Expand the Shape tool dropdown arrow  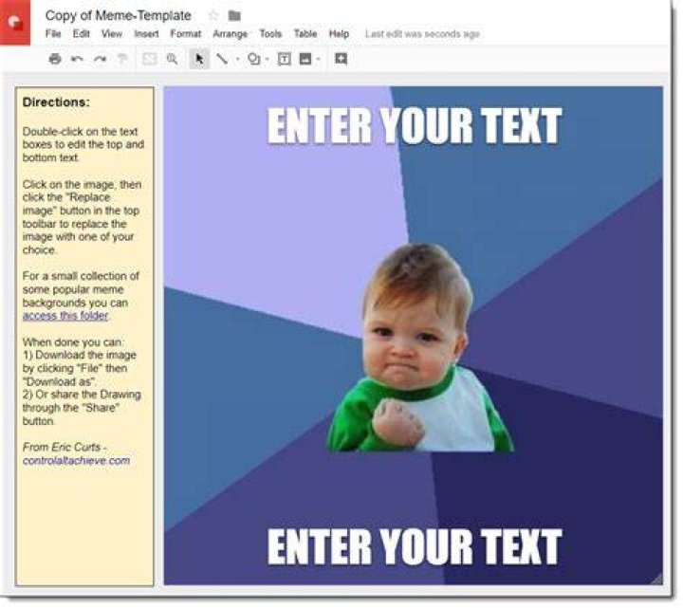pyautogui.click(x=267, y=59)
